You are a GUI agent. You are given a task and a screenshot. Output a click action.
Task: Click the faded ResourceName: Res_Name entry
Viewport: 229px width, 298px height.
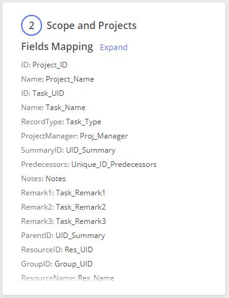(x=67, y=278)
